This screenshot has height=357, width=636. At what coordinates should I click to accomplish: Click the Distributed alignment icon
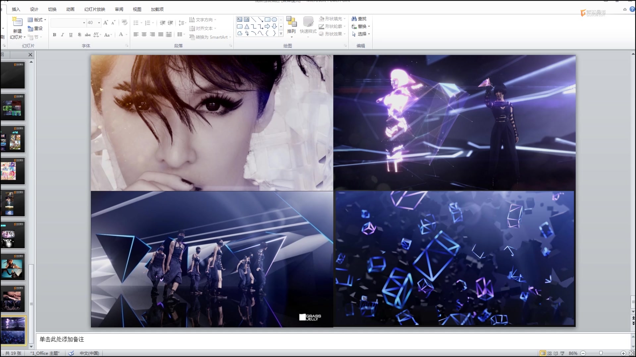pyautogui.click(x=169, y=34)
